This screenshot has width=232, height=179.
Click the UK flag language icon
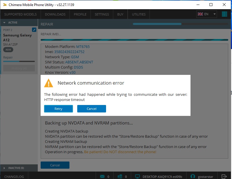[200, 14]
